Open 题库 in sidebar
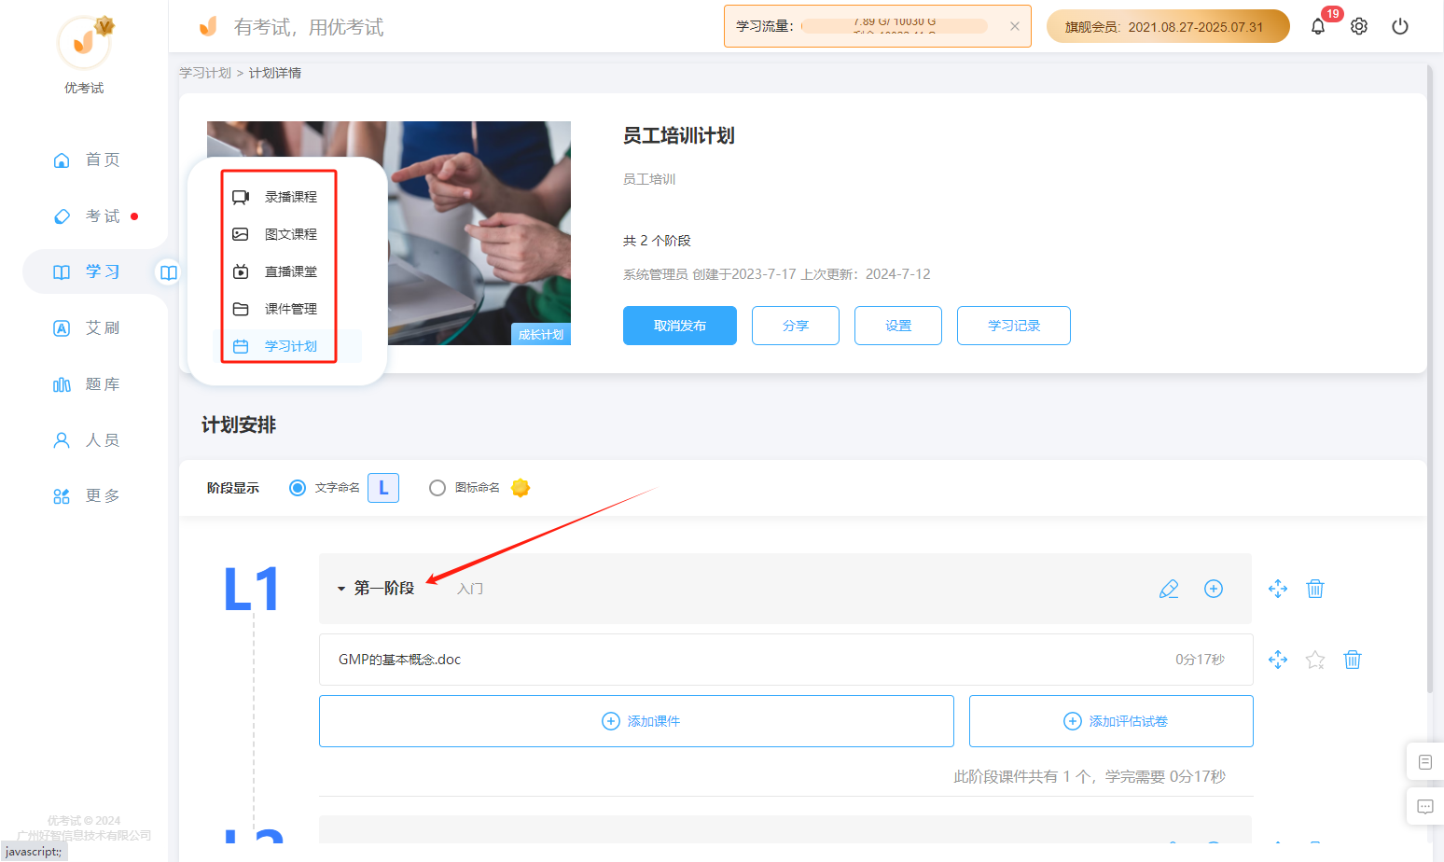The height and width of the screenshot is (862, 1444). (86, 383)
